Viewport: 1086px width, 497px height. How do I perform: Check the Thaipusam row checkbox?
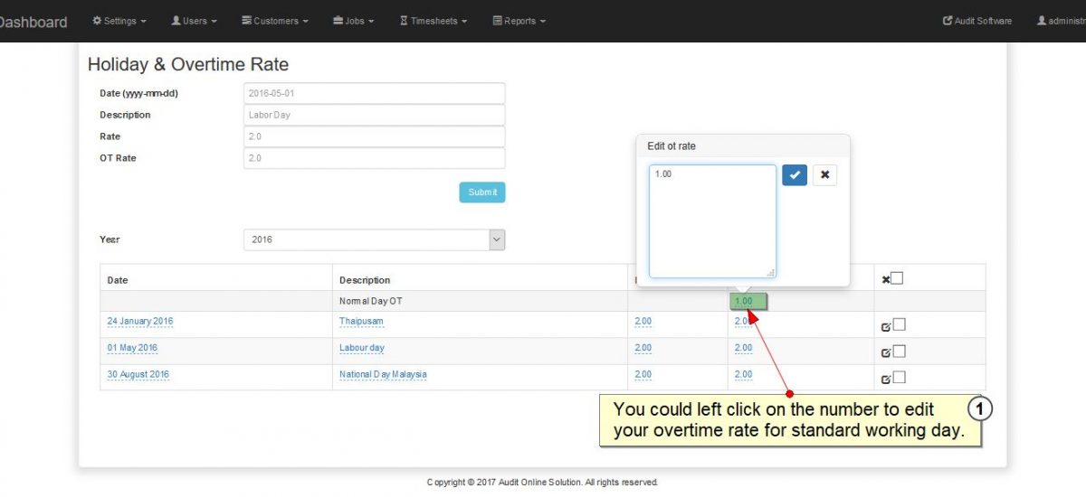900,324
